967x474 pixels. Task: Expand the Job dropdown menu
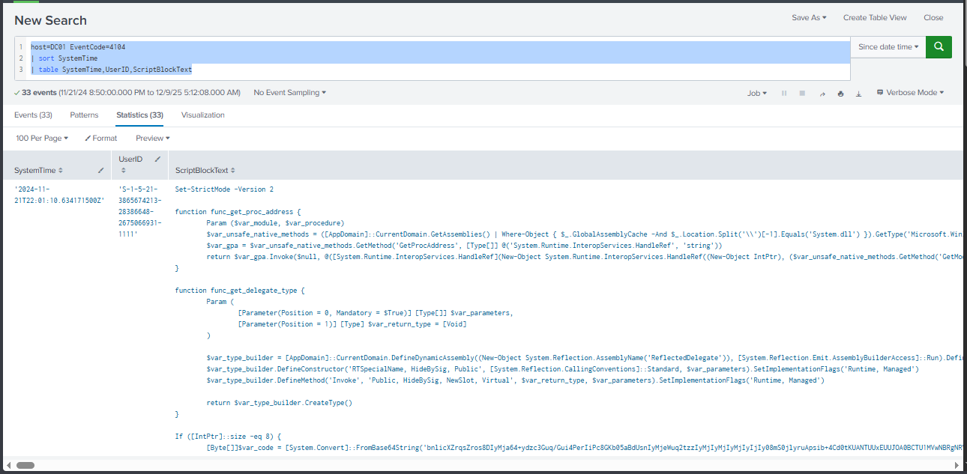coord(757,93)
